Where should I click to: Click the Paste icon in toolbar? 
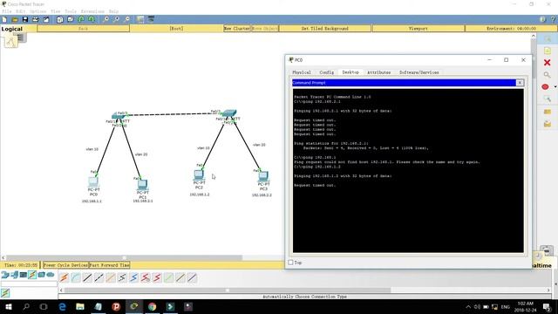[x=71, y=19]
